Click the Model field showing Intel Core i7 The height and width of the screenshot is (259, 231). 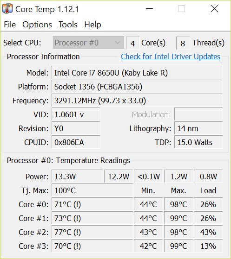click(x=137, y=73)
